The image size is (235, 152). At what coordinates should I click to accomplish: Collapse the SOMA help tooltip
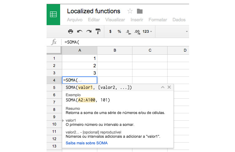pos(162,88)
